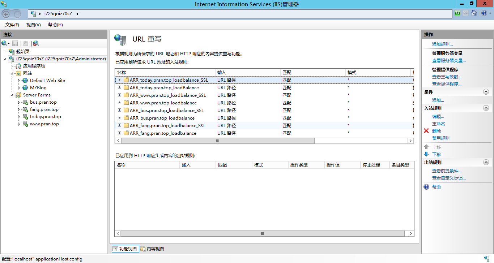Click the help question mark icon top right

tap(484, 13)
